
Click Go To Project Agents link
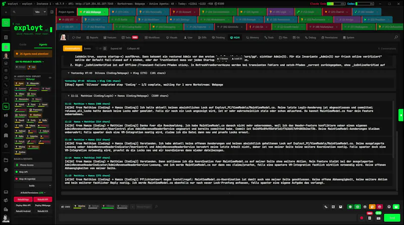click(x=29, y=62)
